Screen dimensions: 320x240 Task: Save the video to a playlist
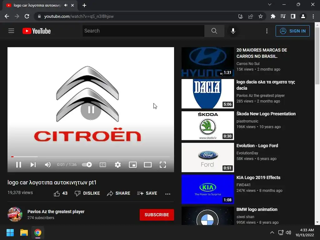[x=147, y=193]
